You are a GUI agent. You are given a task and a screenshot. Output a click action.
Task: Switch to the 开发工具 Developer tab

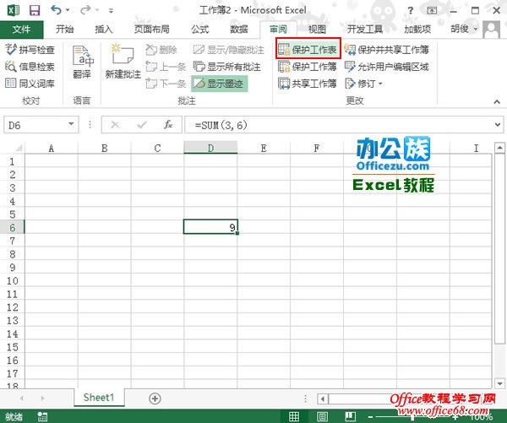pyautogui.click(x=364, y=30)
